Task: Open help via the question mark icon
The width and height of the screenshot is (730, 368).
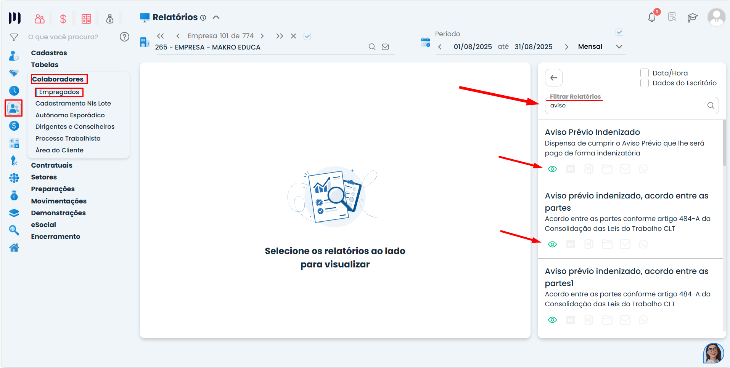Action: [124, 37]
